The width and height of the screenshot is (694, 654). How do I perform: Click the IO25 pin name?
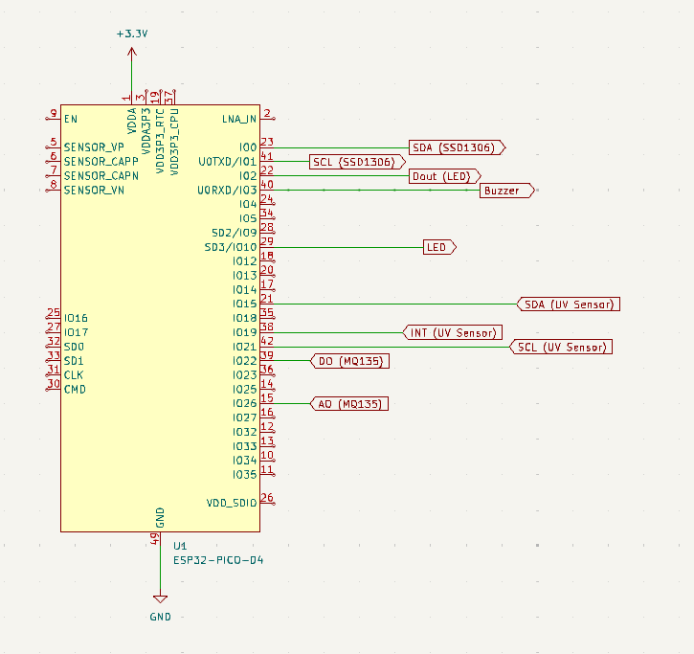click(245, 389)
